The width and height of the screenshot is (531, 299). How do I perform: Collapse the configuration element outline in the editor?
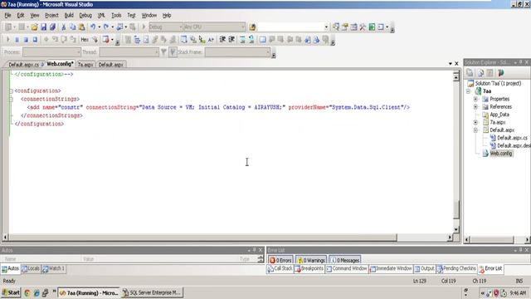tap(11, 91)
